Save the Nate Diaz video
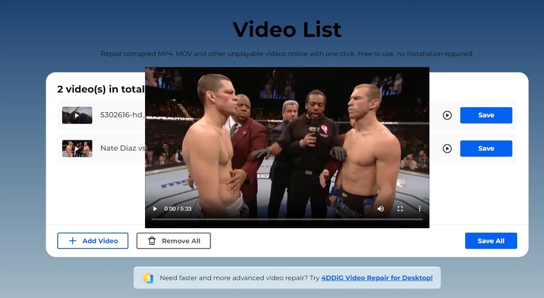 [486, 148]
